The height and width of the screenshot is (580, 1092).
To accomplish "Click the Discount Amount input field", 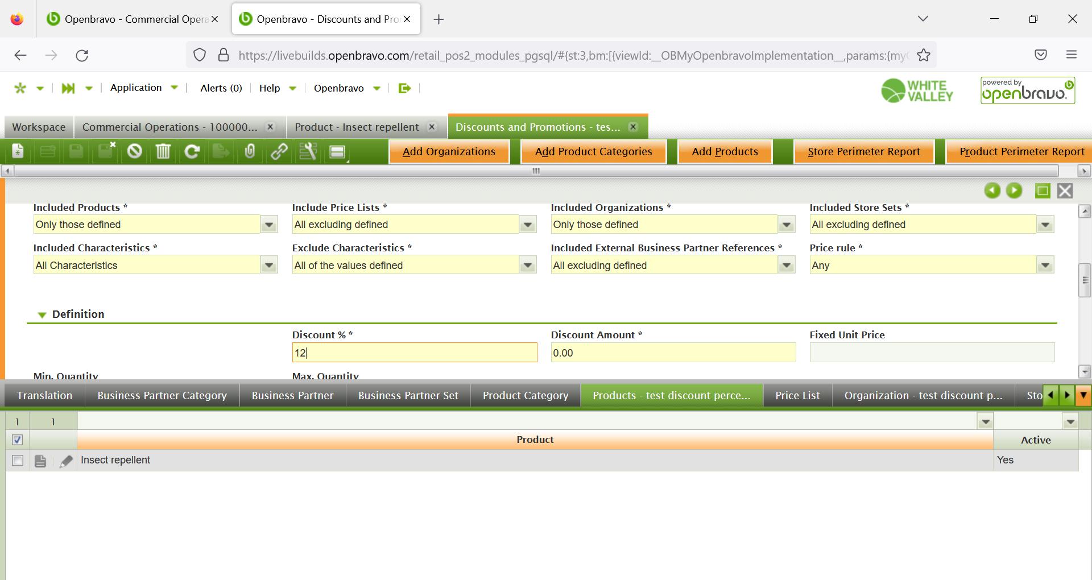I will [x=672, y=353].
